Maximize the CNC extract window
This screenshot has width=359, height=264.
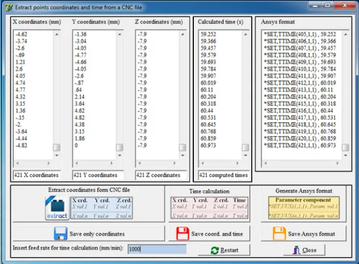pyautogui.click(x=327, y=6)
